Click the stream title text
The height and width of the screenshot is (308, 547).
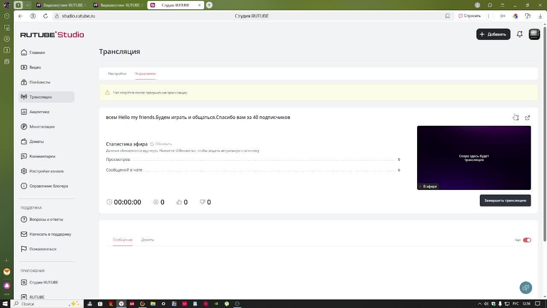pyautogui.click(x=198, y=117)
